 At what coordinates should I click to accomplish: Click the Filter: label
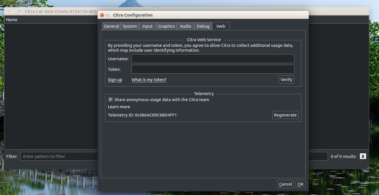pyautogui.click(x=12, y=156)
